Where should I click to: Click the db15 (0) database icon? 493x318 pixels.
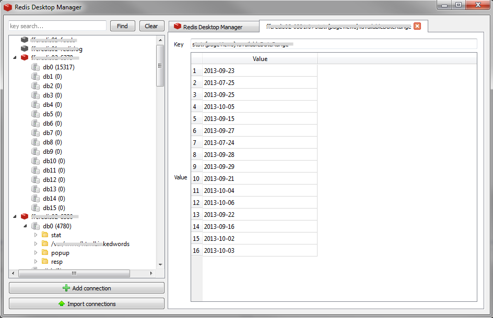[36, 208]
